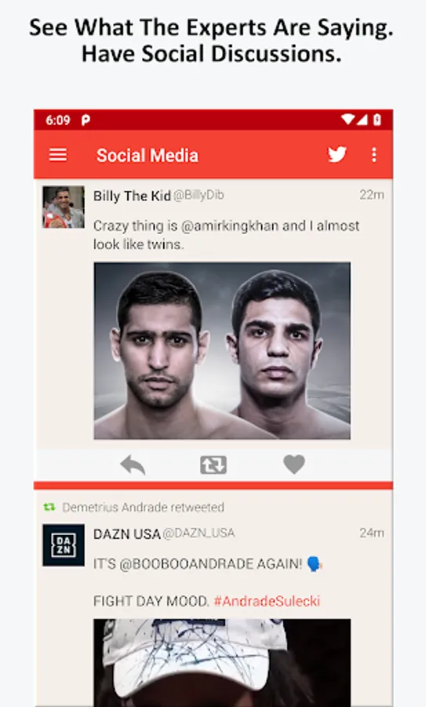Like the tweet with heart icon
The height and width of the screenshot is (707, 426).
click(294, 464)
